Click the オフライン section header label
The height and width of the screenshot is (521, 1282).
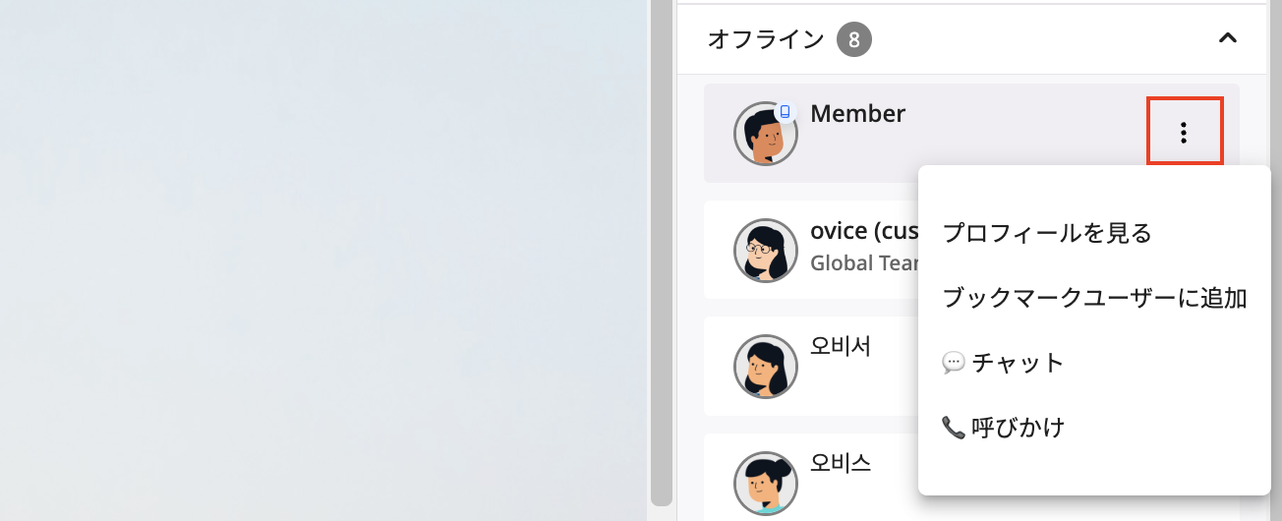(x=766, y=39)
